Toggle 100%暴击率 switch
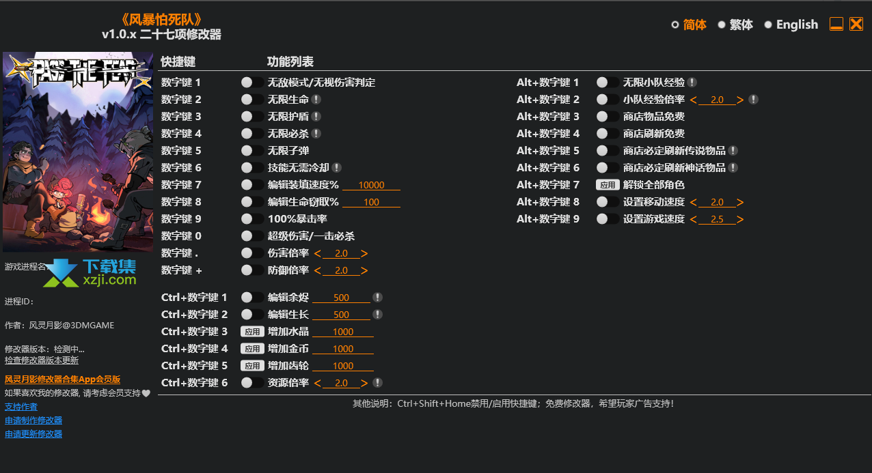The width and height of the screenshot is (872, 473). coord(252,219)
